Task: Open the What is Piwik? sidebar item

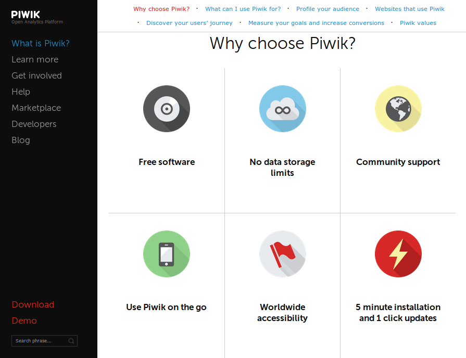Action: click(x=41, y=43)
